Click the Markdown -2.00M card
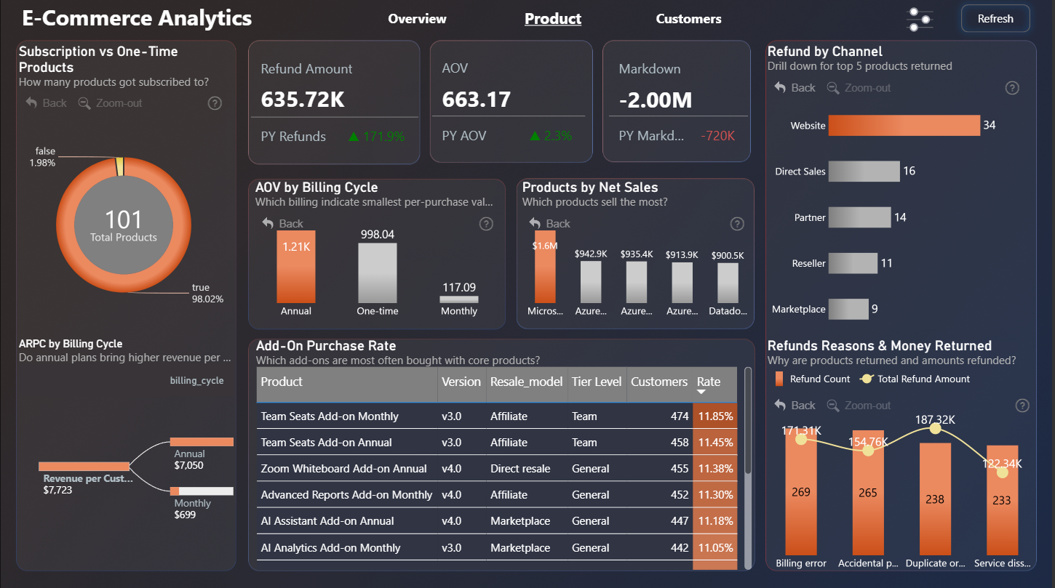The image size is (1055, 588). (677, 101)
